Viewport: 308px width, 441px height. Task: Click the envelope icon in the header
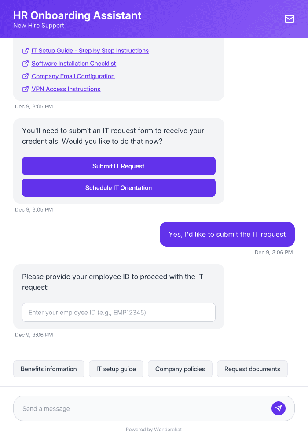tap(289, 19)
